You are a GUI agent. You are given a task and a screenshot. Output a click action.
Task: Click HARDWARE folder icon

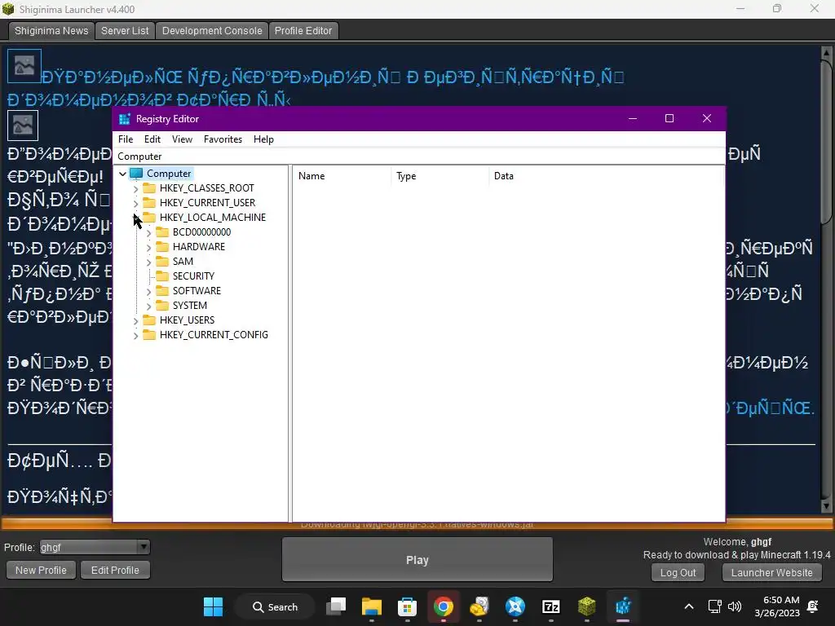point(162,246)
